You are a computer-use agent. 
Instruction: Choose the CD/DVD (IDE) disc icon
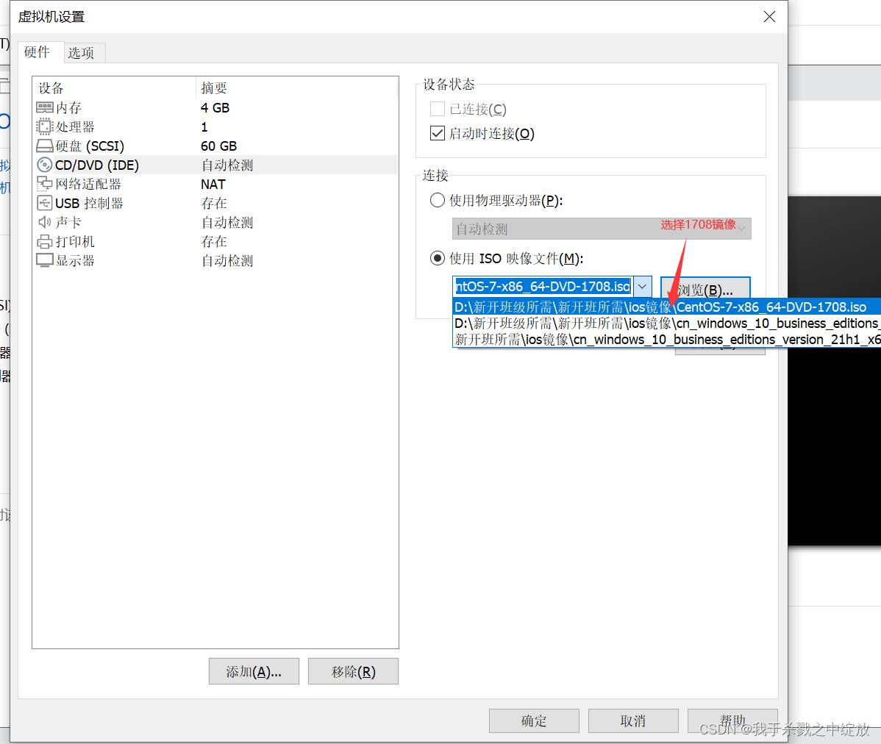click(45, 165)
